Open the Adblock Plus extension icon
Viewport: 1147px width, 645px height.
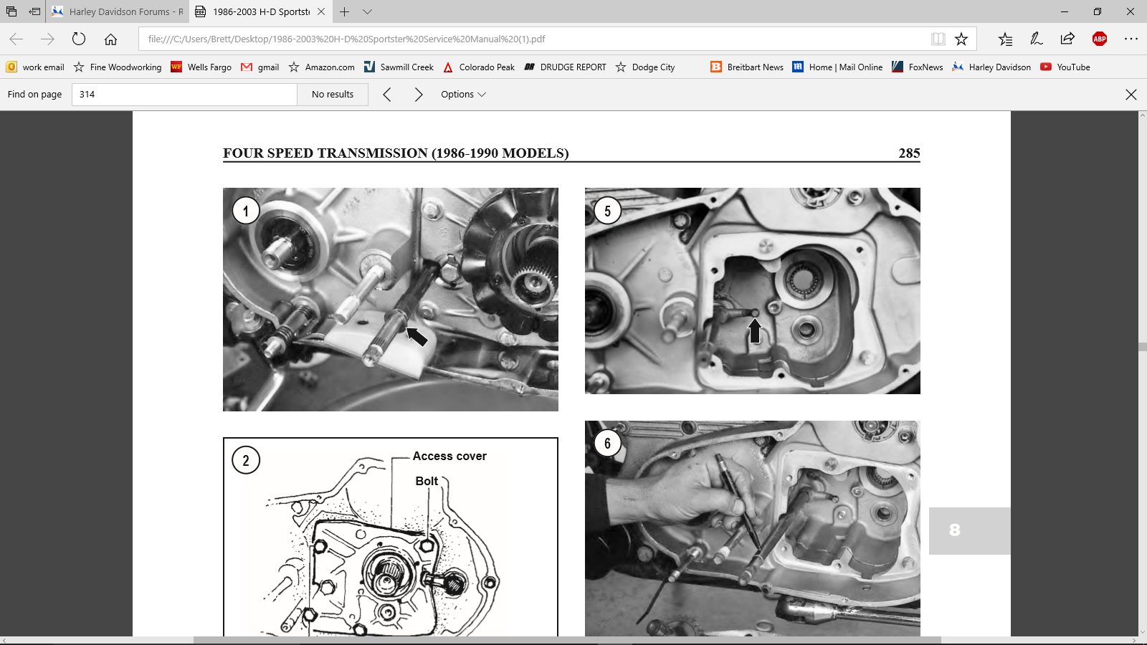click(x=1099, y=39)
